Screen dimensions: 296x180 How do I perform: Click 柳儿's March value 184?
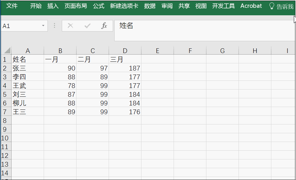click(x=125, y=103)
